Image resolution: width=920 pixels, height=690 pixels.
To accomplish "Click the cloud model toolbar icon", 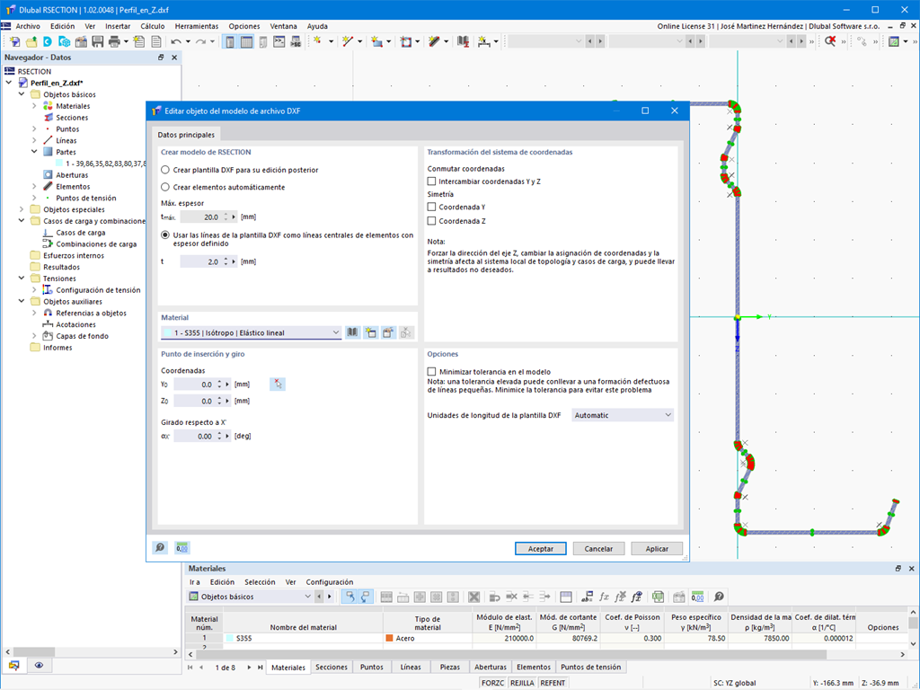I will [x=64, y=41].
